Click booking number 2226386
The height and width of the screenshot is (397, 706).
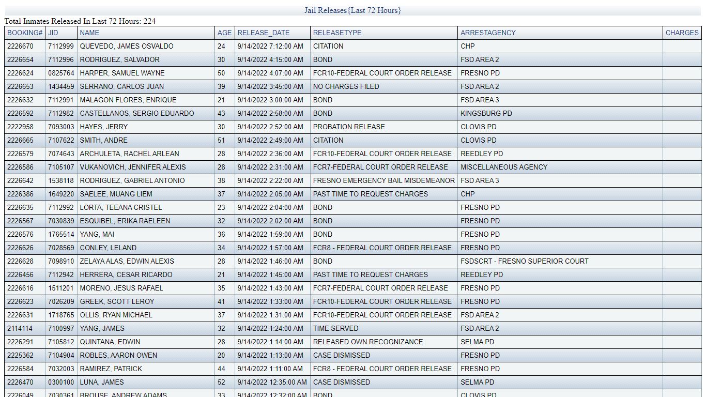[20, 194]
